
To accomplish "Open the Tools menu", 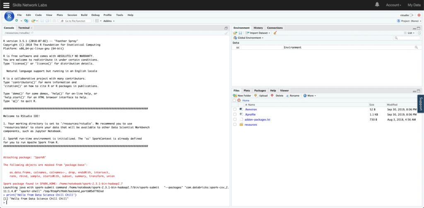I will point(120,15).
